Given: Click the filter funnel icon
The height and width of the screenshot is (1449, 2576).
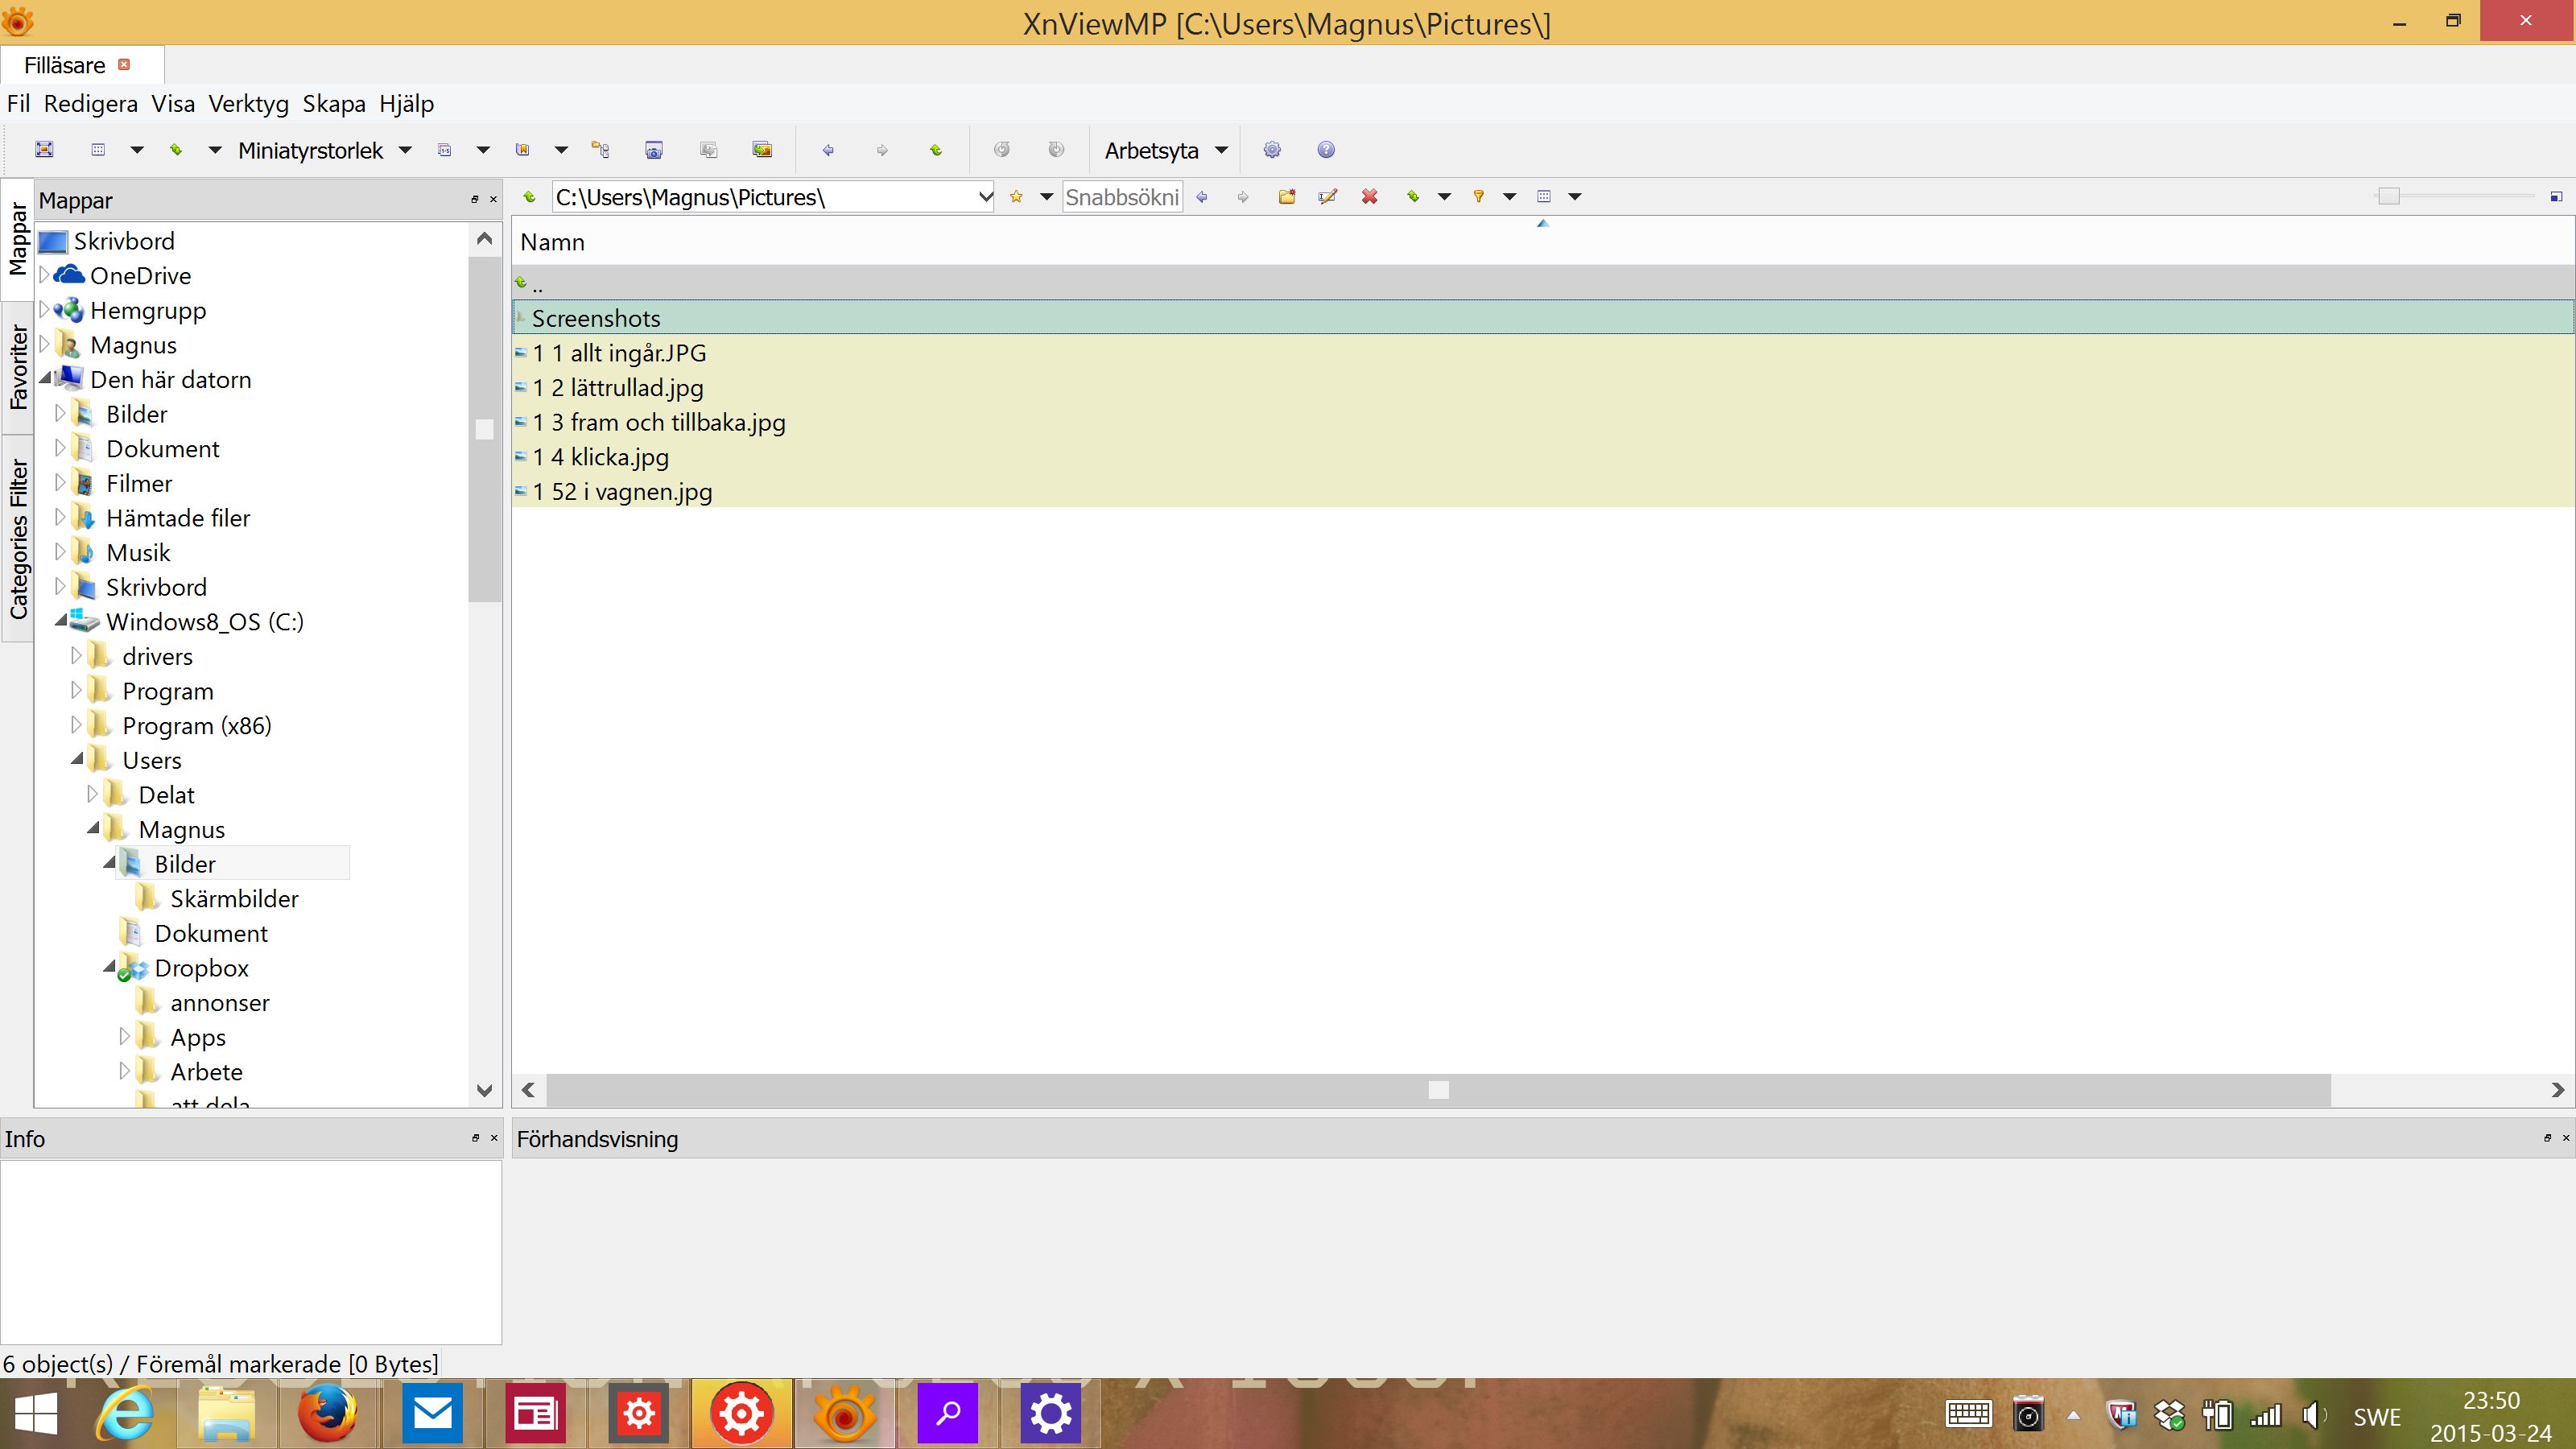Looking at the screenshot, I should (1478, 197).
